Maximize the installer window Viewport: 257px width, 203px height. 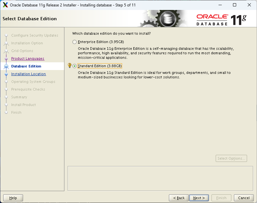click(x=235, y=5)
